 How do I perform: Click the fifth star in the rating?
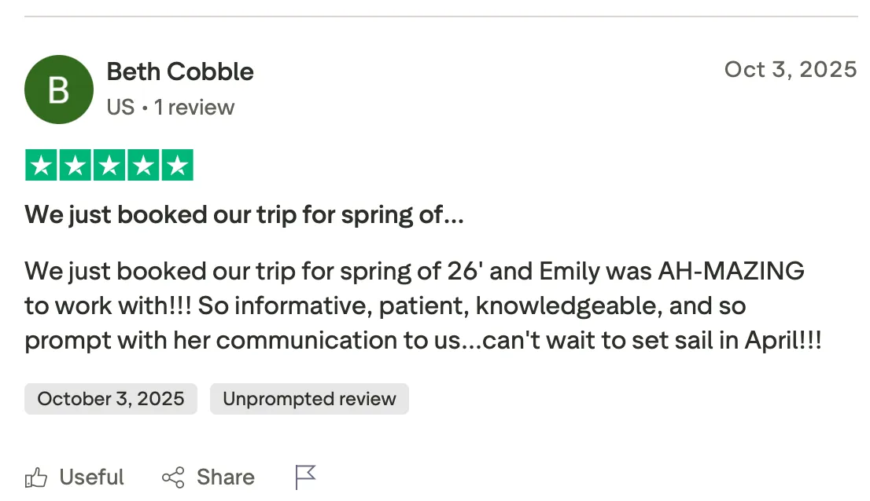coord(178,166)
